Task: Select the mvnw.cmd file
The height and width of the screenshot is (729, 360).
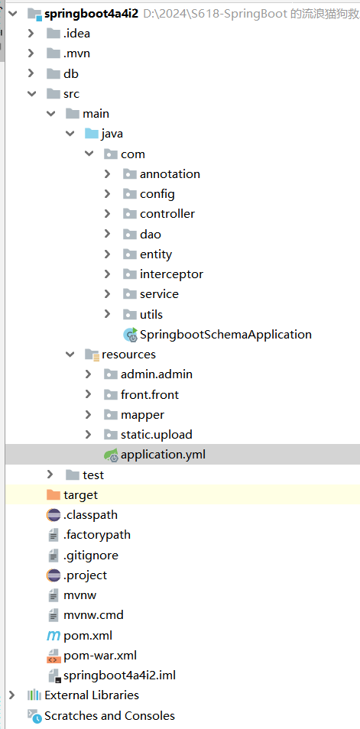Action: [x=93, y=615]
